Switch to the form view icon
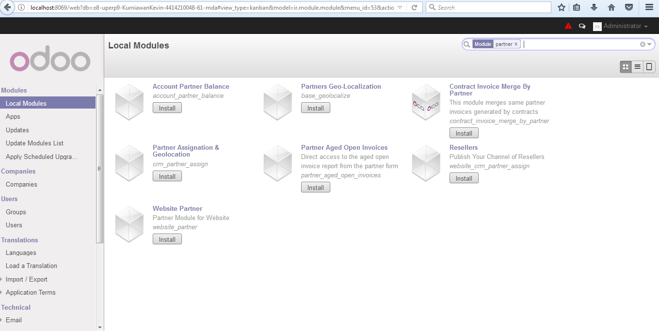 click(649, 66)
